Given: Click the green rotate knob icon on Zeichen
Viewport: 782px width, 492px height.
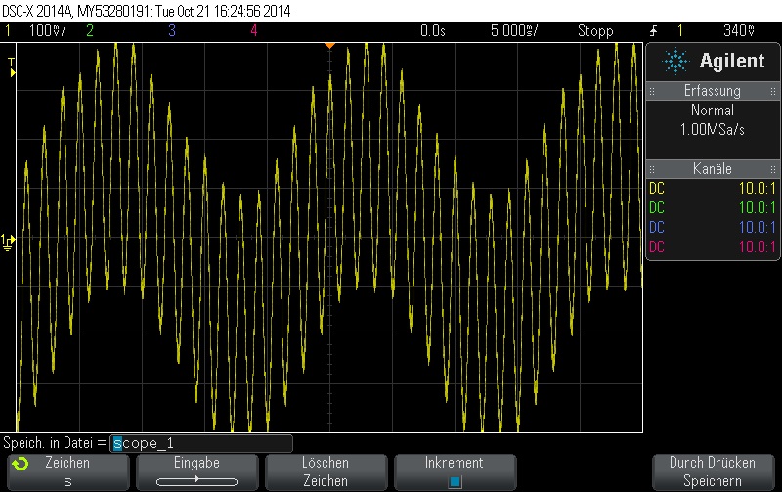Looking at the screenshot, I should point(21,464).
